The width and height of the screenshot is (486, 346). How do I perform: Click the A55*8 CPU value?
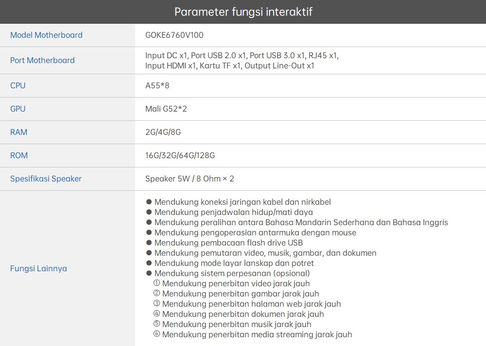point(157,85)
